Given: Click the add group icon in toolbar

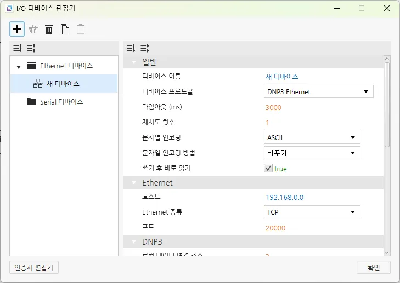Looking at the screenshot, I should [33, 30].
